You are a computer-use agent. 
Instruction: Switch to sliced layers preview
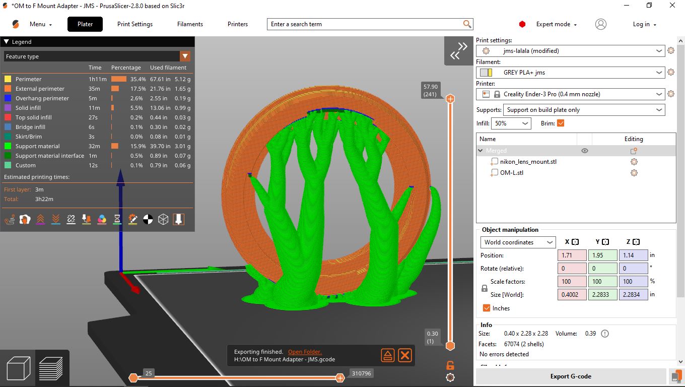coord(51,368)
